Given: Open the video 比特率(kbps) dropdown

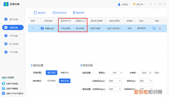Looking at the screenshot, I should click(115, 81).
